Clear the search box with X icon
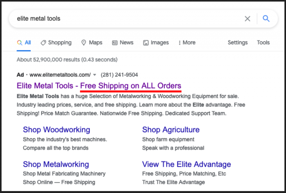This screenshot has width=286, height=193. (x=247, y=19)
